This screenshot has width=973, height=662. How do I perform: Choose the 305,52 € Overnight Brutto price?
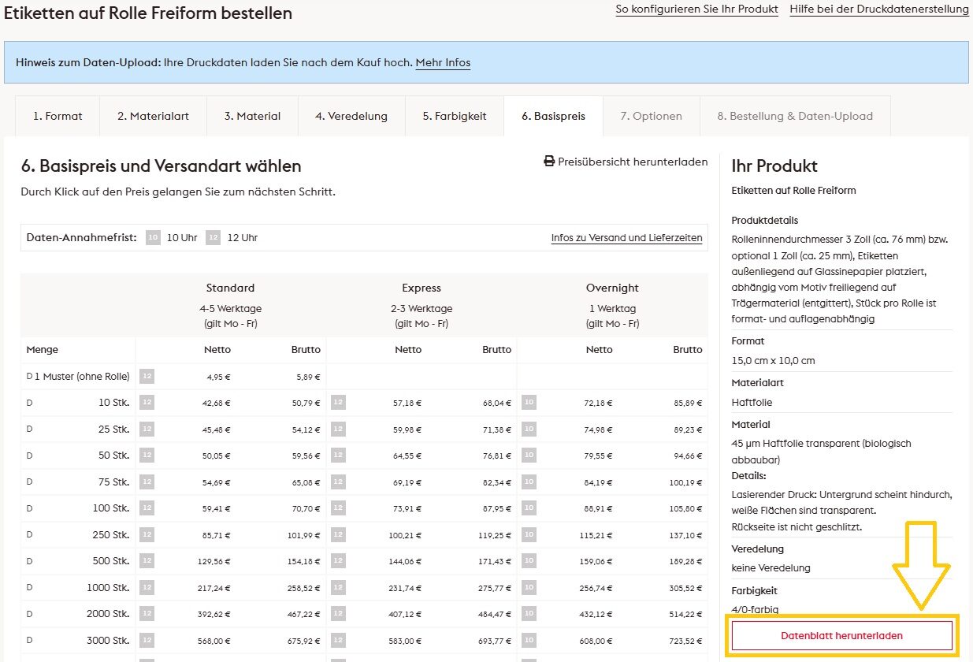pos(684,588)
